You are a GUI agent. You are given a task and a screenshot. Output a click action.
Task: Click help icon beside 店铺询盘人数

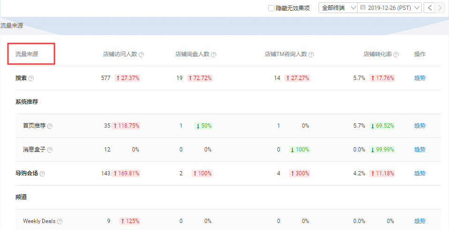[213, 55]
